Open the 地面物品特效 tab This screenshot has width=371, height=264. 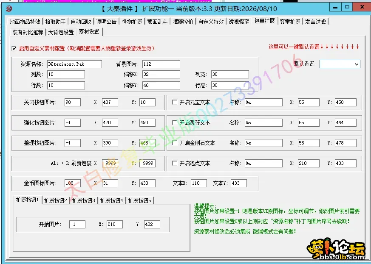[25, 22]
